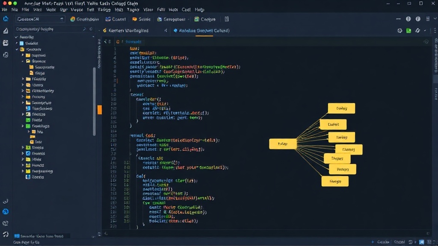
Task: Click the bracket icon ending the main toolbar
Action: [x=227, y=19]
